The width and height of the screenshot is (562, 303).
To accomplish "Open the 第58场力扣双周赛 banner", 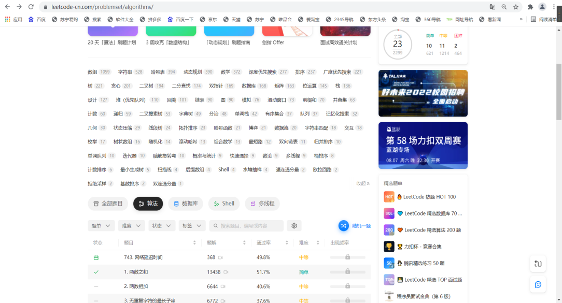I will tap(423, 146).
